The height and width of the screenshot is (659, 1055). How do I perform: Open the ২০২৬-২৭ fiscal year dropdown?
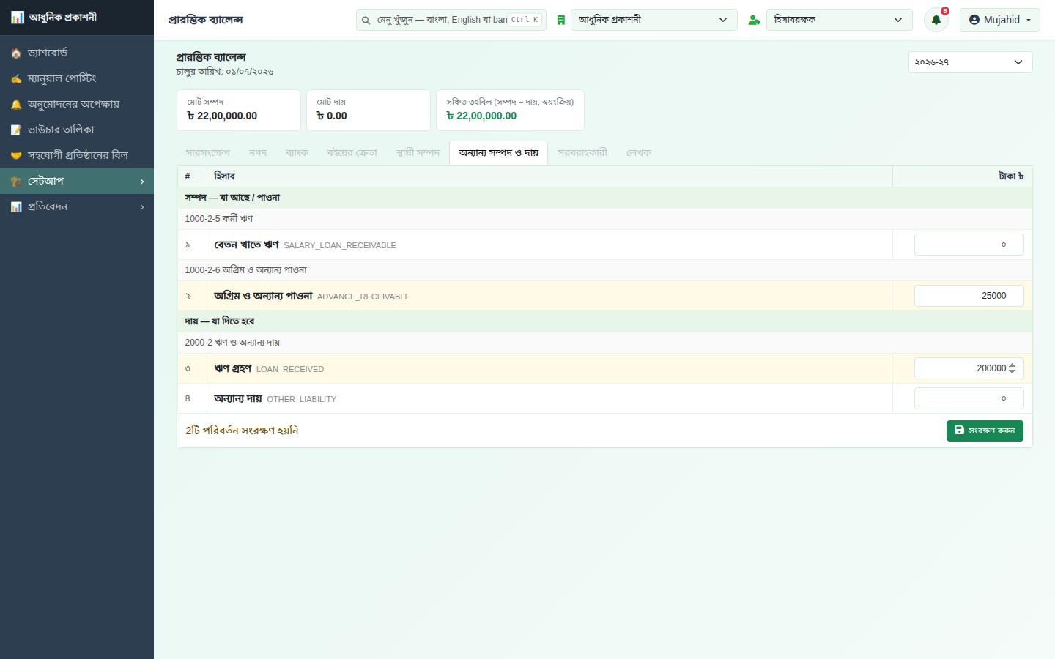click(971, 62)
